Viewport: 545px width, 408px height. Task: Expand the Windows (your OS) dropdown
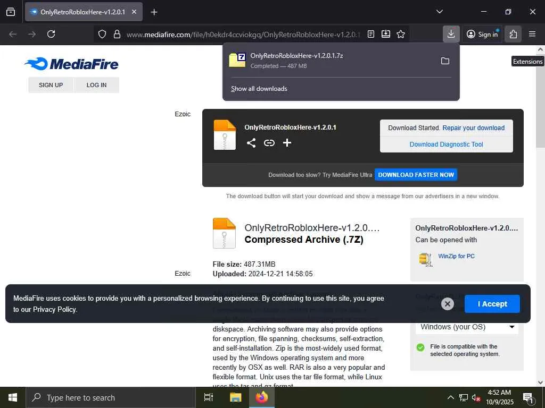[x=467, y=327]
